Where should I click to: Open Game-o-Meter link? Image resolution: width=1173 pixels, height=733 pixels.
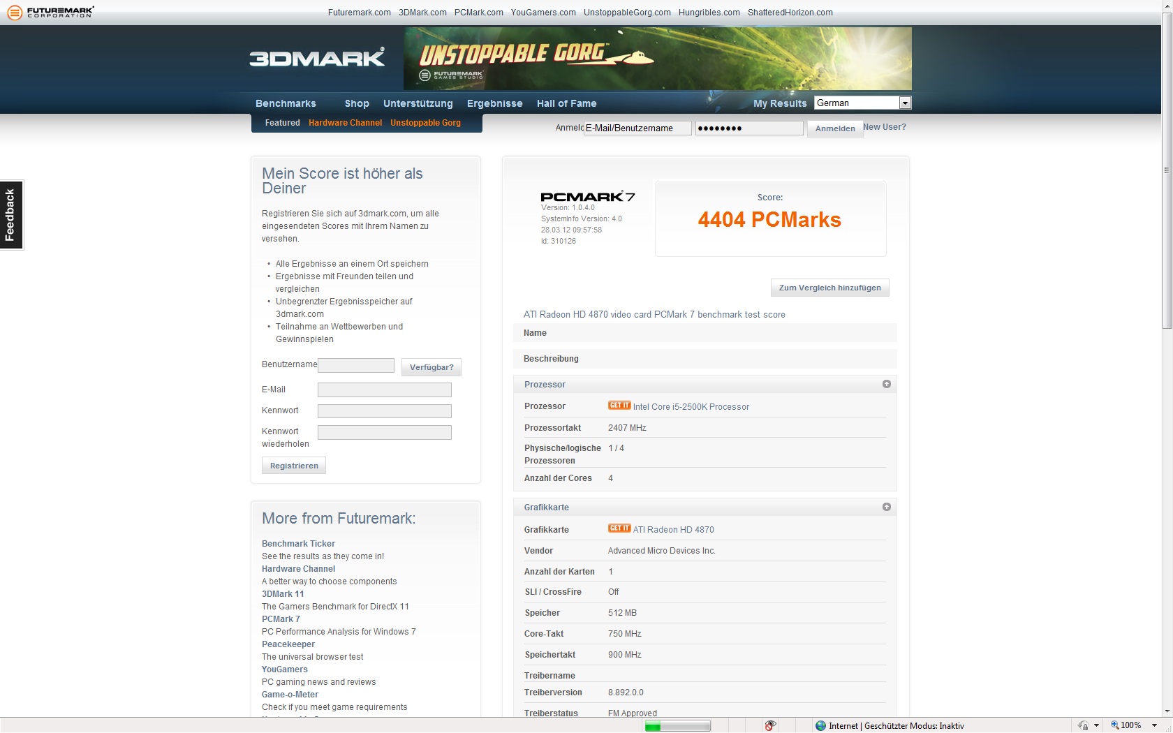point(290,695)
